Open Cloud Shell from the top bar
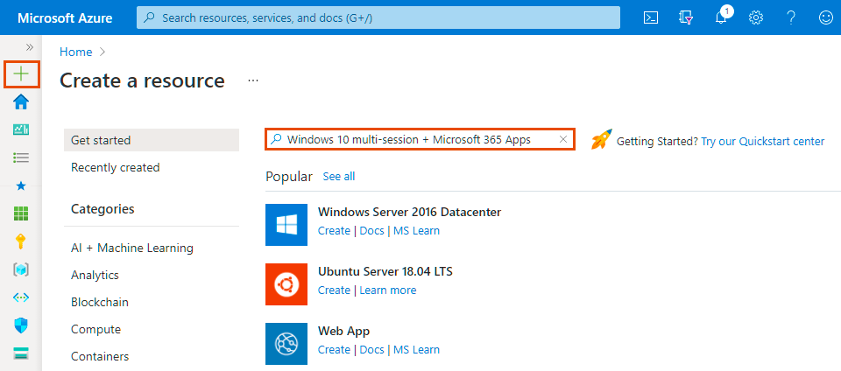 click(651, 17)
